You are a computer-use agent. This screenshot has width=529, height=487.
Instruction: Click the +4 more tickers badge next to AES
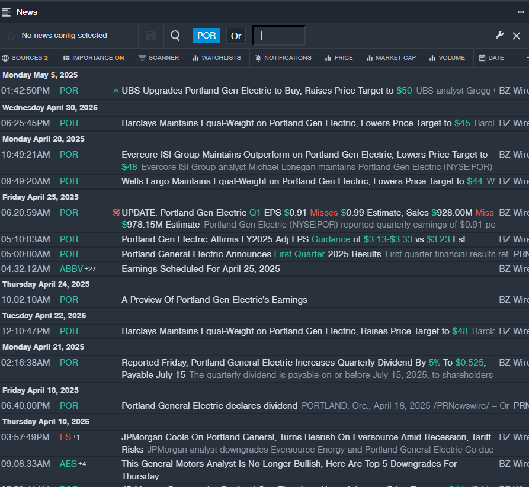tap(82, 464)
